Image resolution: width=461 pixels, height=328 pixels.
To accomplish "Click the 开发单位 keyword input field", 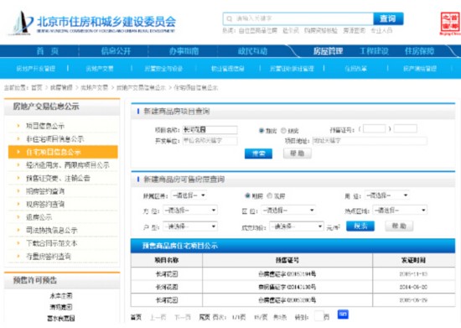I will click(210, 141).
